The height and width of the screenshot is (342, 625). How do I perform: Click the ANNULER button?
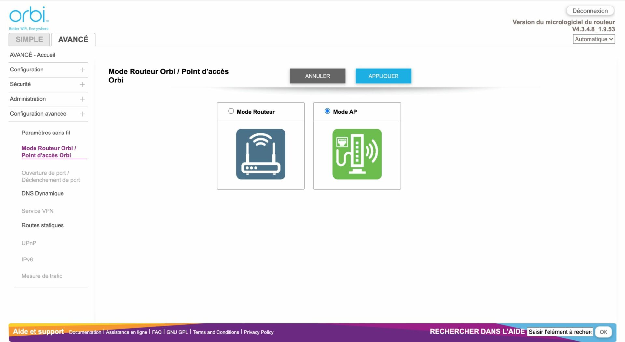point(317,76)
